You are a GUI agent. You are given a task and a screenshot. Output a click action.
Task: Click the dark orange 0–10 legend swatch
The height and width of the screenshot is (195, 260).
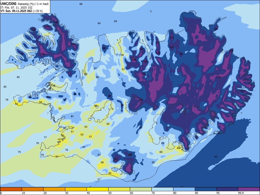pyautogui.click(x=11, y=189)
